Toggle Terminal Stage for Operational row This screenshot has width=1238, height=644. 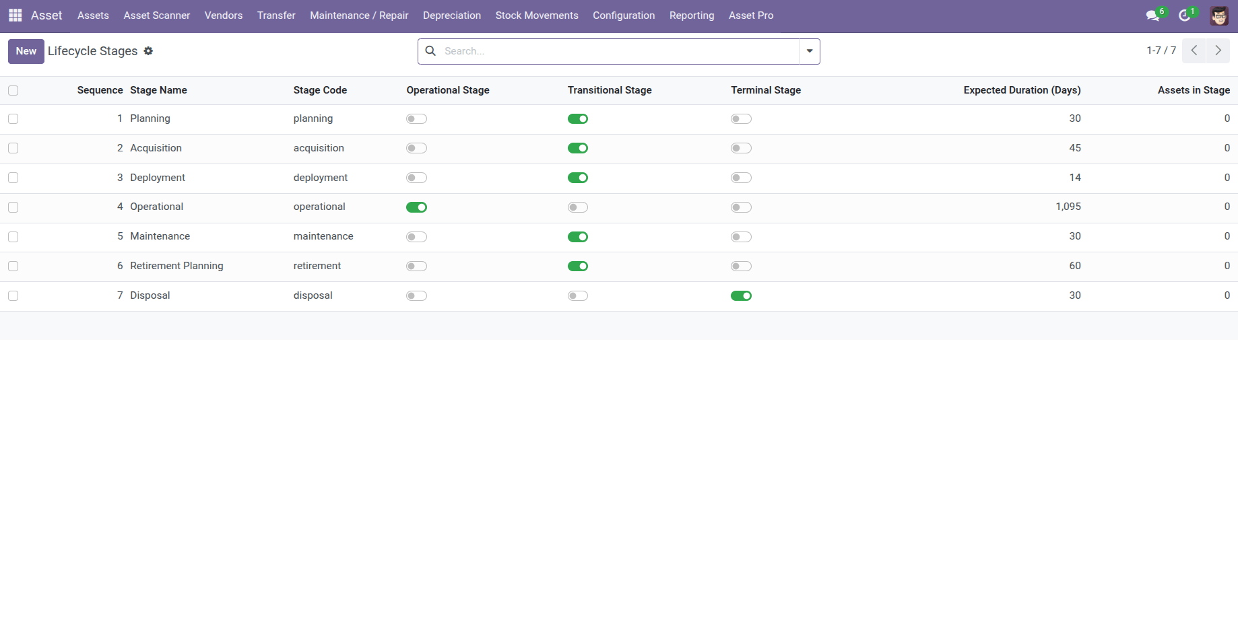tap(742, 207)
